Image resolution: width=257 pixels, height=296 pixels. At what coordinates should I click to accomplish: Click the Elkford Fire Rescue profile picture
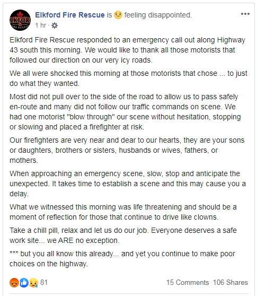[20, 20]
